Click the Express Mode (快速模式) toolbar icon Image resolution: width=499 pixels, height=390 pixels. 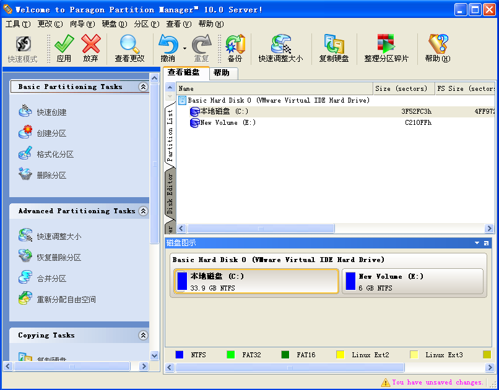tap(23, 44)
